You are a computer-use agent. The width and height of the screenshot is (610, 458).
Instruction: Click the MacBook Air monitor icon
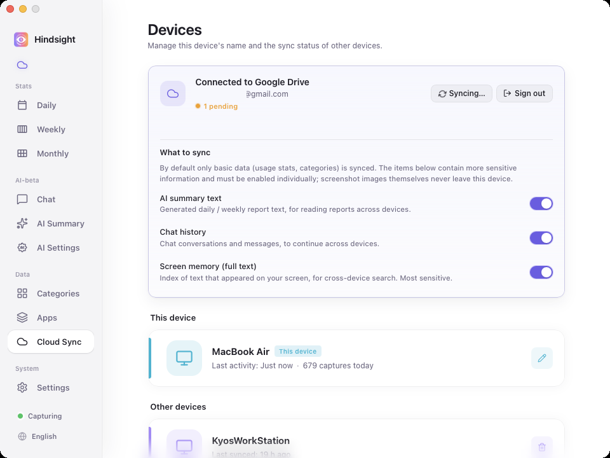[x=184, y=358]
